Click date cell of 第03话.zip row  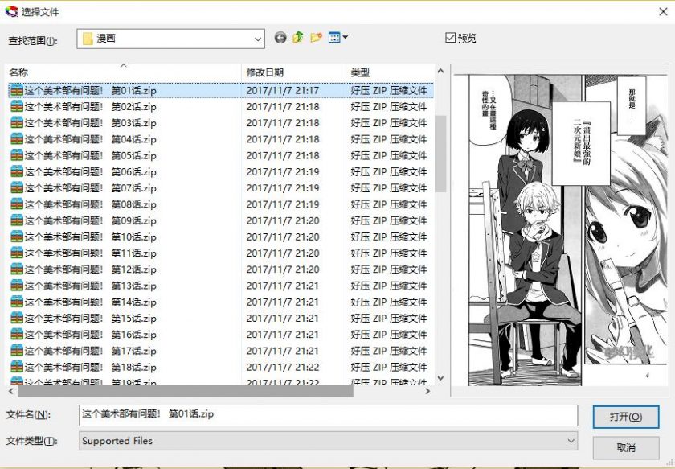(x=283, y=123)
